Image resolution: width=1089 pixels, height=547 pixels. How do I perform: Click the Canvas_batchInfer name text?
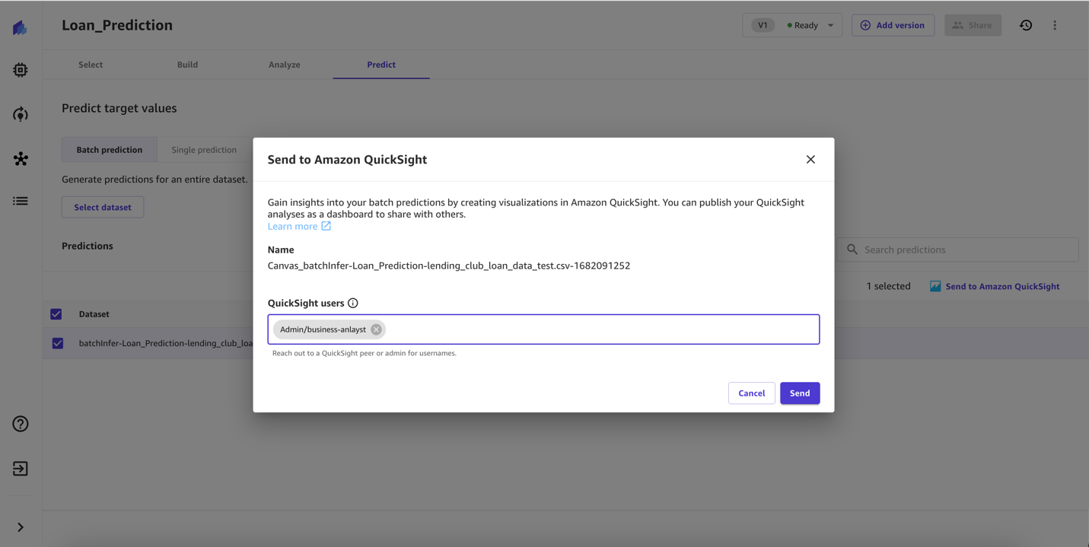449,266
